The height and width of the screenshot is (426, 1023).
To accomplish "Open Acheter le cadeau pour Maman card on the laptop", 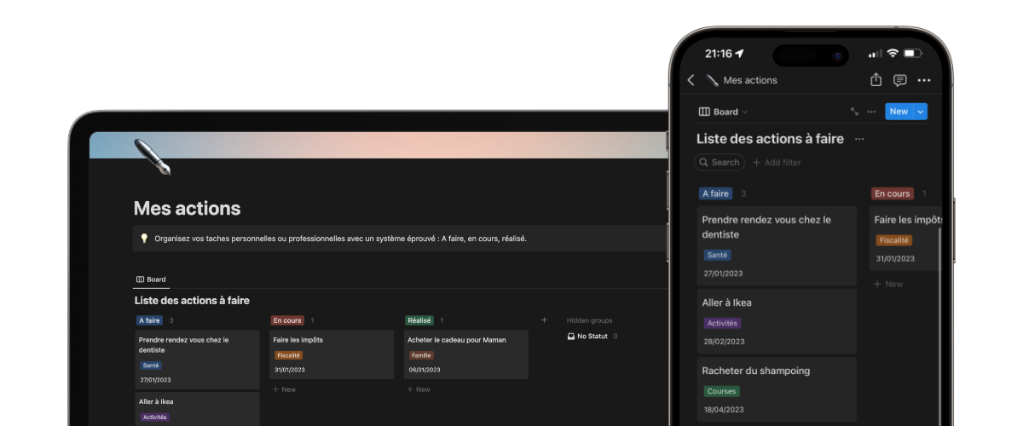I will [x=466, y=354].
